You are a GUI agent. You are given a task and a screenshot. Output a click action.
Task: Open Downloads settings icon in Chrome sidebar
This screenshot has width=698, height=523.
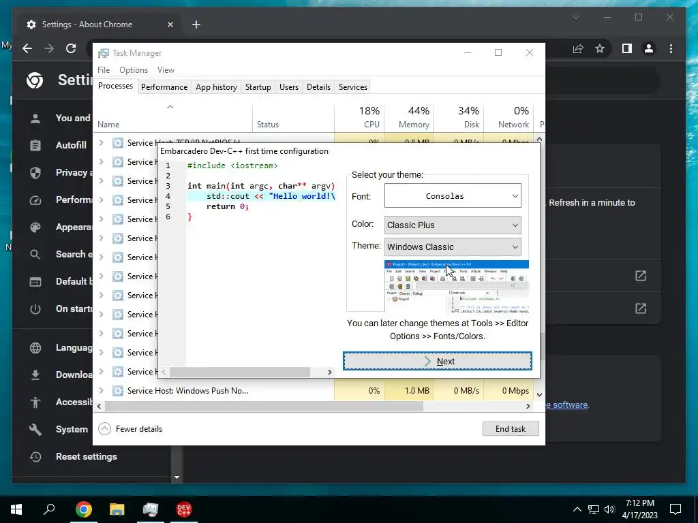35,375
